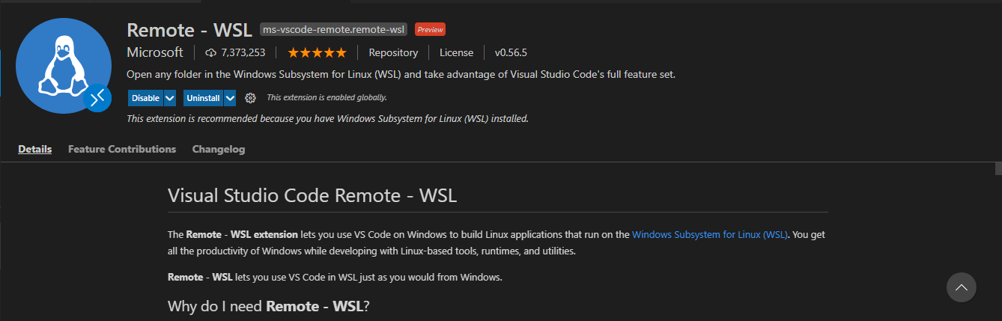Viewport: 1002px width, 321px height.
Task: Expand the Uninstall dropdown arrow
Action: click(230, 98)
